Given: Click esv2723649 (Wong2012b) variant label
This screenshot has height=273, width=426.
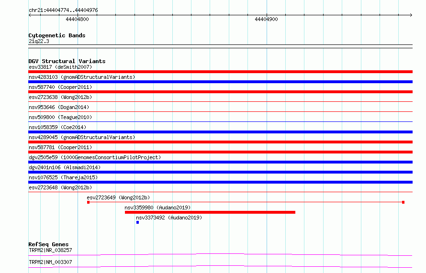Looking at the screenshot, I should tap(118, 197).
